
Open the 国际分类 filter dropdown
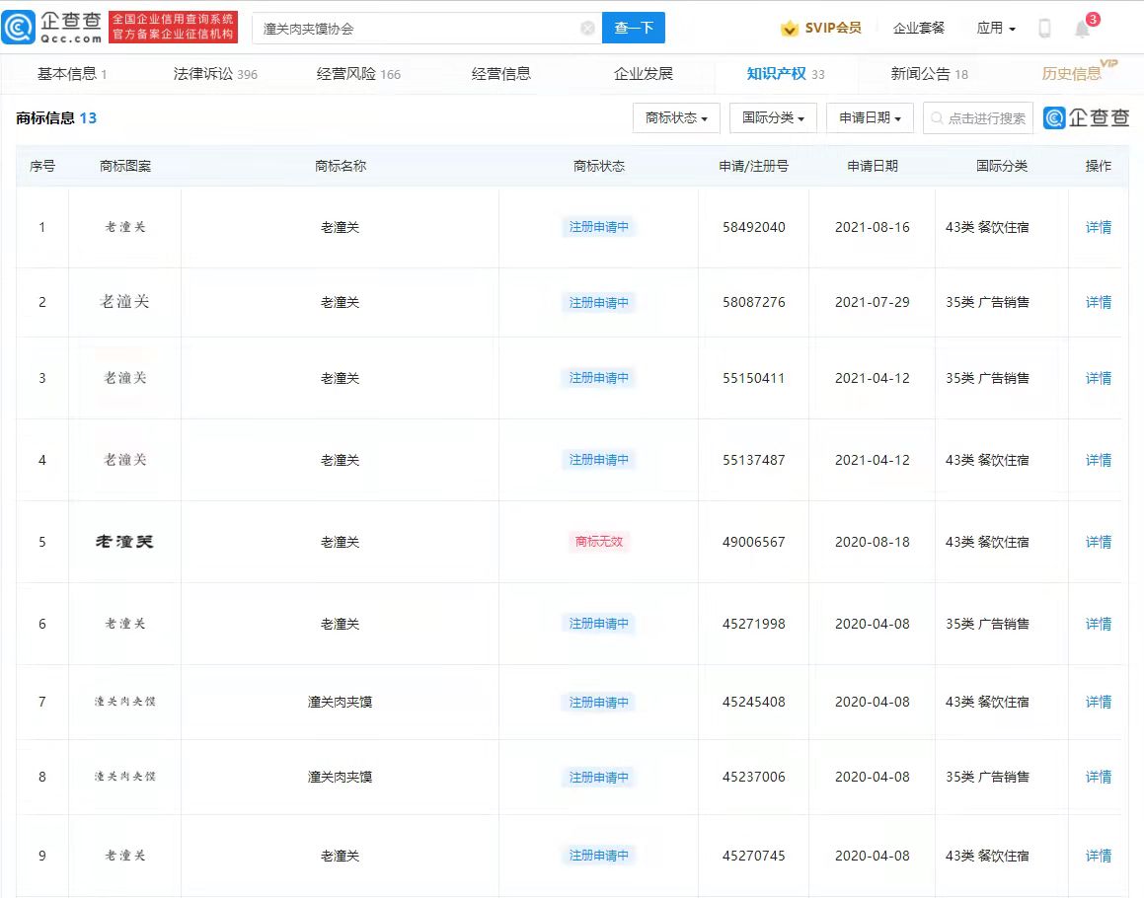coord(774,117)
